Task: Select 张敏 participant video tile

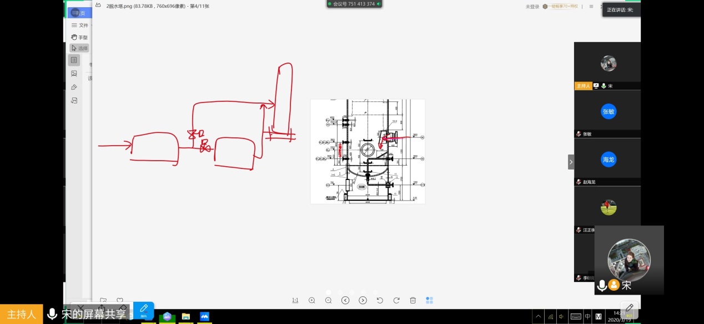Action: click(608, 114)
